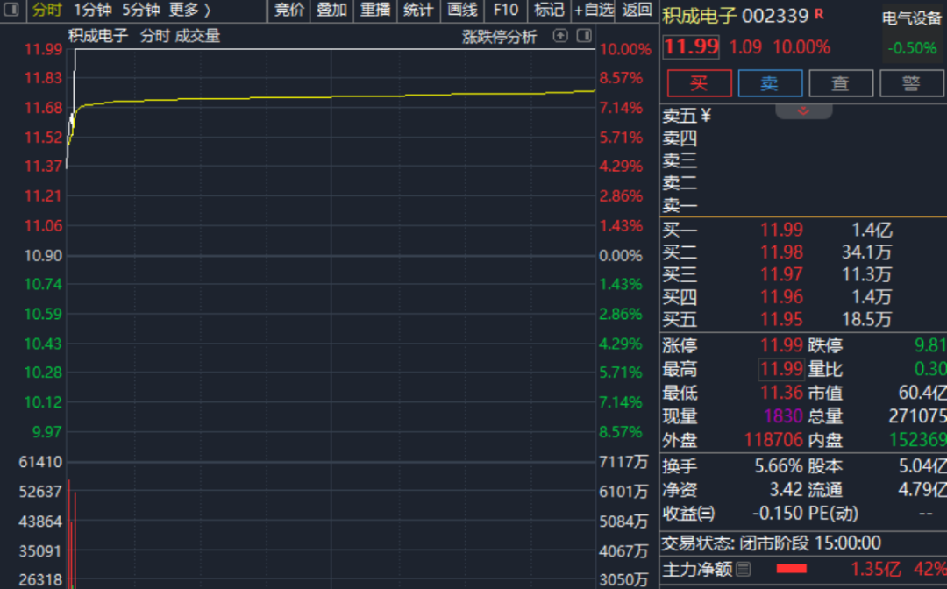The image size is (947, 589).
Task: Click the panel layout icon at top-left
Action: click(11, 10)
